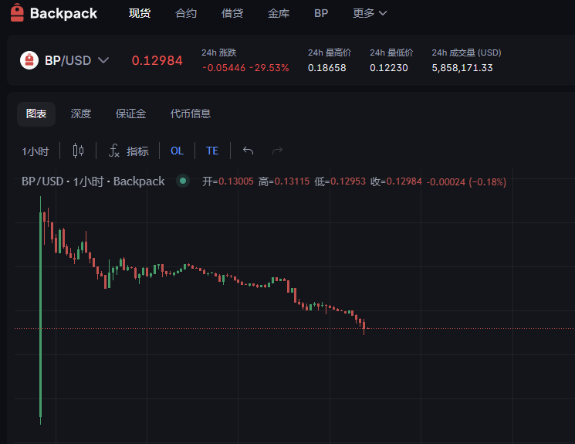
Task: Click the green market status dot
Action: point(183,181)
